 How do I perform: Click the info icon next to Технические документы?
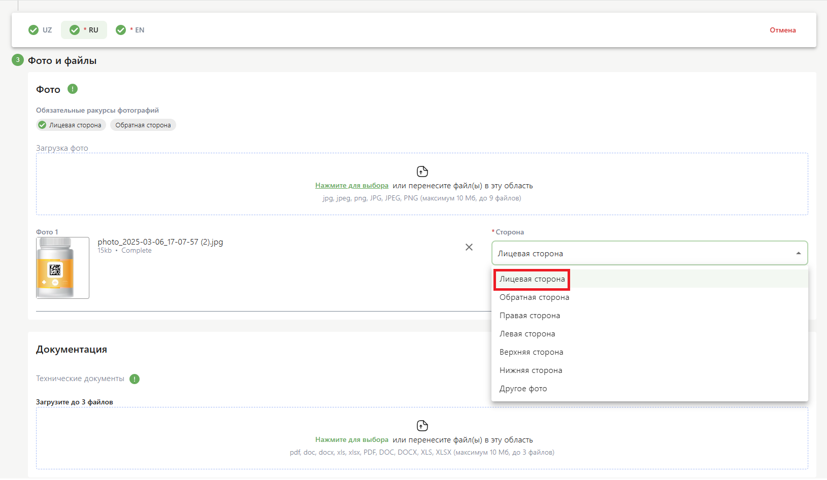[x=135, y=379]
